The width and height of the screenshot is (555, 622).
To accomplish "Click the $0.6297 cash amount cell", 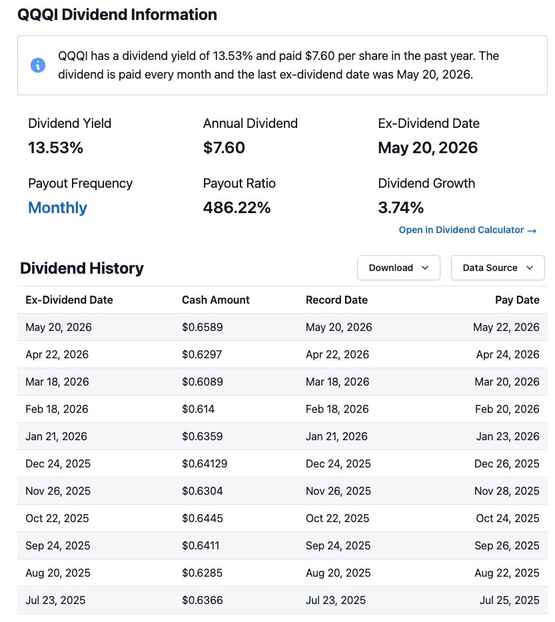I will [x=202, y=355].
